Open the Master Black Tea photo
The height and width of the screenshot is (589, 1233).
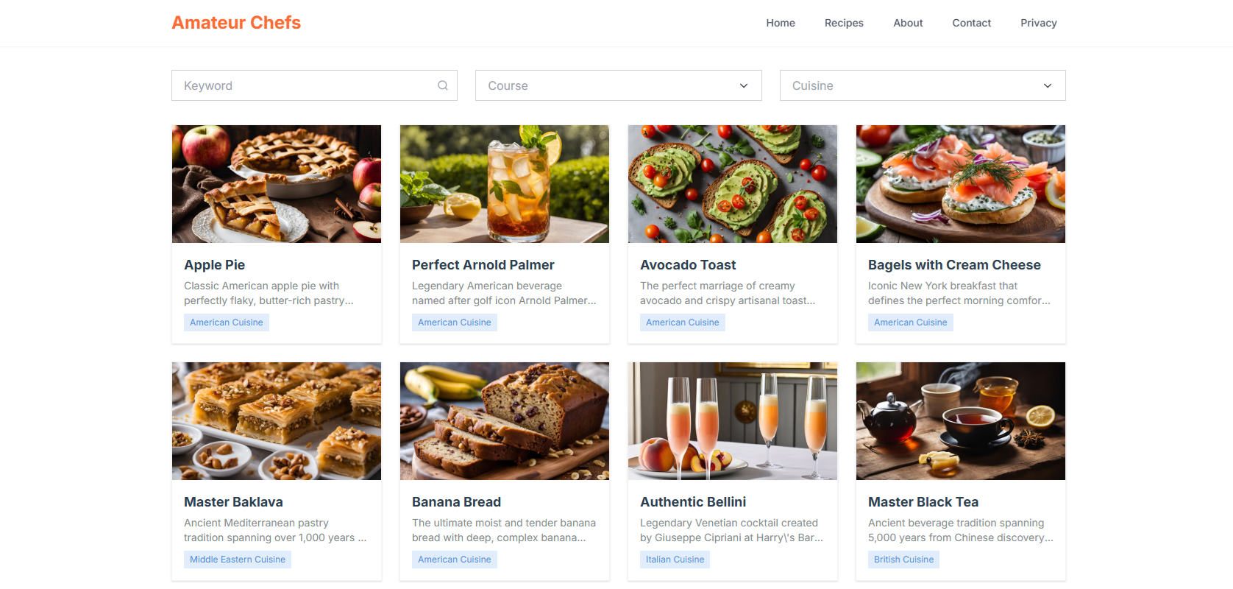pos(961,421)
